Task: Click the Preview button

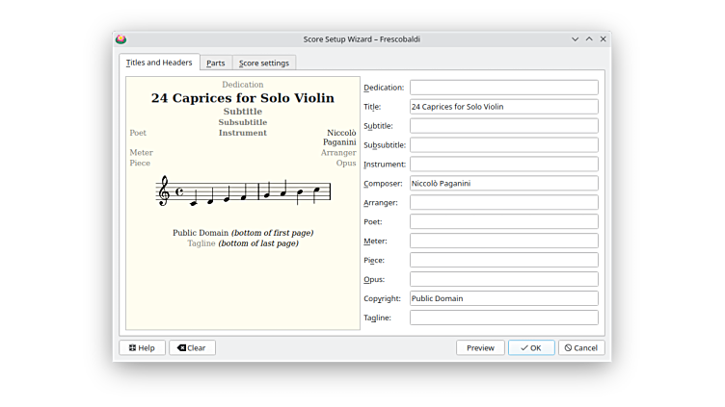Action: (480, 347)
